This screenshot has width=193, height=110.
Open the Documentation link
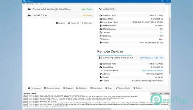(52, 88)
